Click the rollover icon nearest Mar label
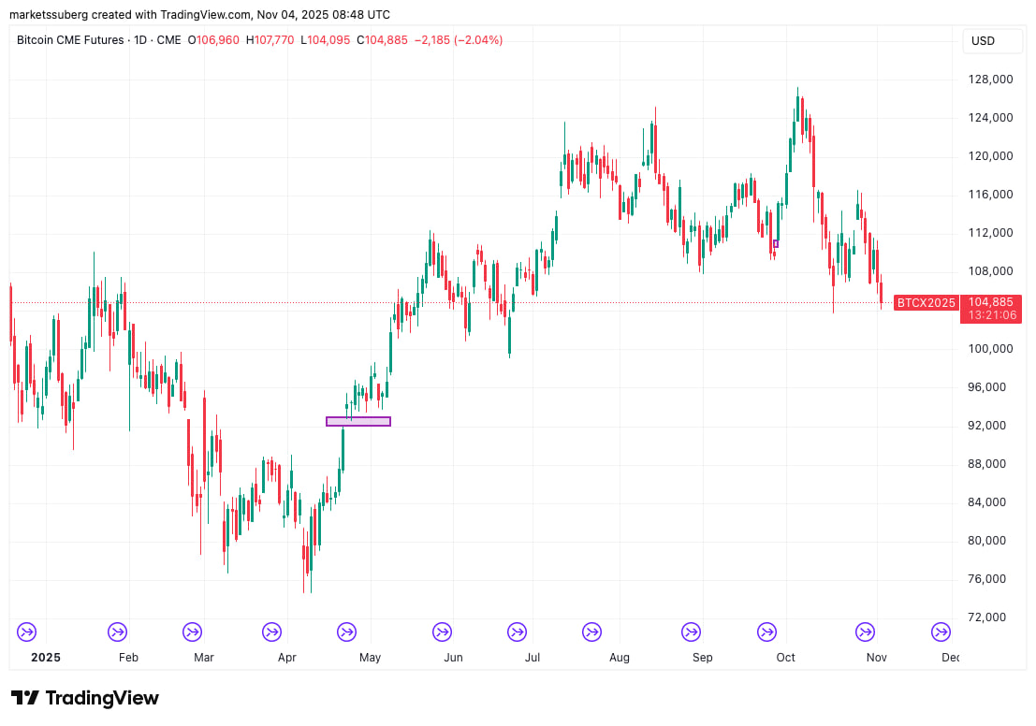Screen dimensions: 1036x726 tap(192, 632)
